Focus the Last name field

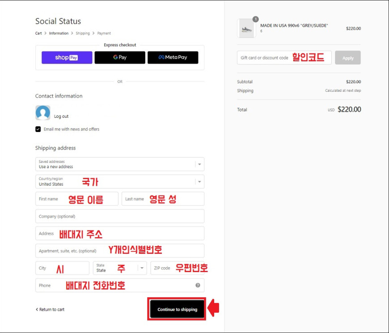pyautogui.click(x=163, y=199)
